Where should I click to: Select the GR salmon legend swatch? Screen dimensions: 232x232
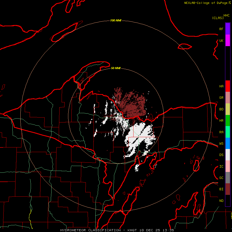[x=228, y=98]
